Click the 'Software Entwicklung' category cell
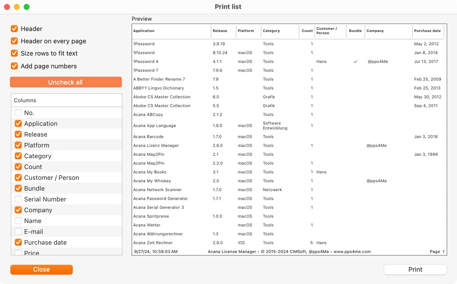 [275, 125]
